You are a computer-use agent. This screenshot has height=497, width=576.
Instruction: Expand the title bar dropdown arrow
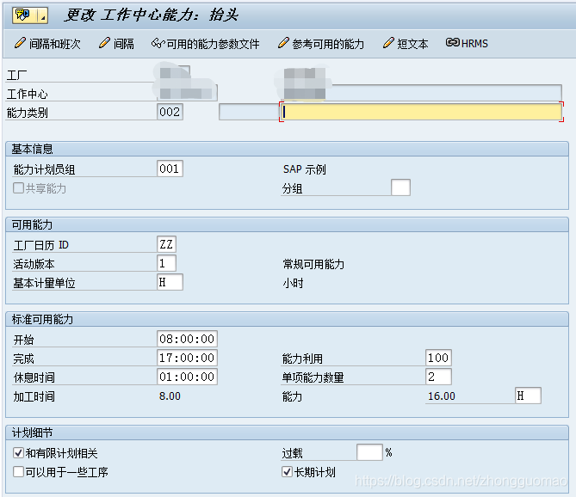(41, 15)
